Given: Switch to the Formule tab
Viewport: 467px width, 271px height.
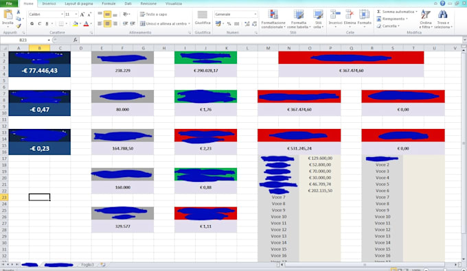Looking at the screenshot, I should 109,3.
